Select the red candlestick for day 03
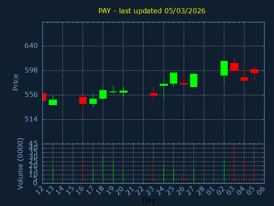This screenshot has width=274, height=206. (234, 67)
